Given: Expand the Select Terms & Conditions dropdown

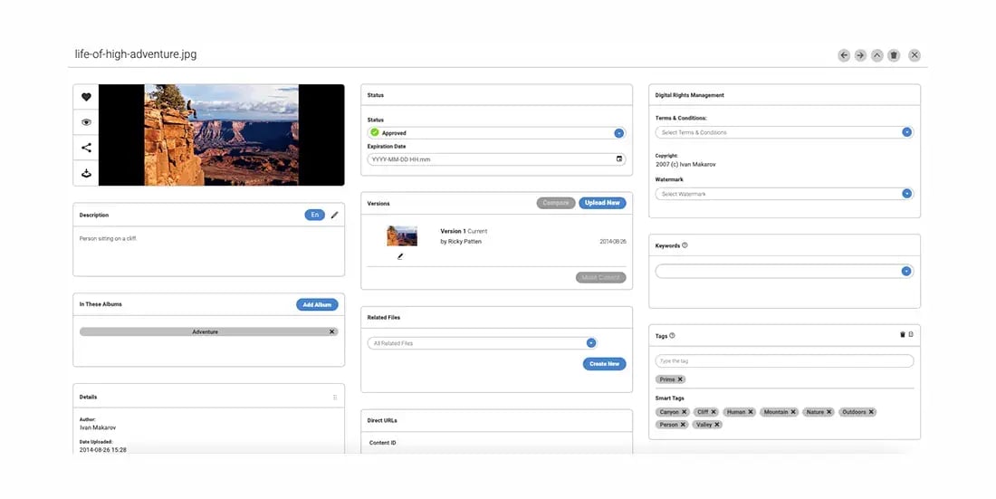Looking at the screenshot, I should tap(906, 132).
